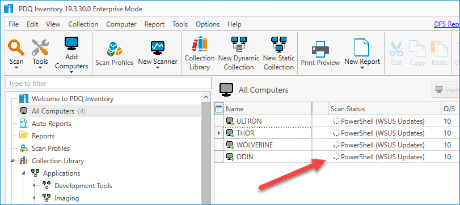
Task: Open the Scan toolbar magnifier icon
Action: [16, 47]
